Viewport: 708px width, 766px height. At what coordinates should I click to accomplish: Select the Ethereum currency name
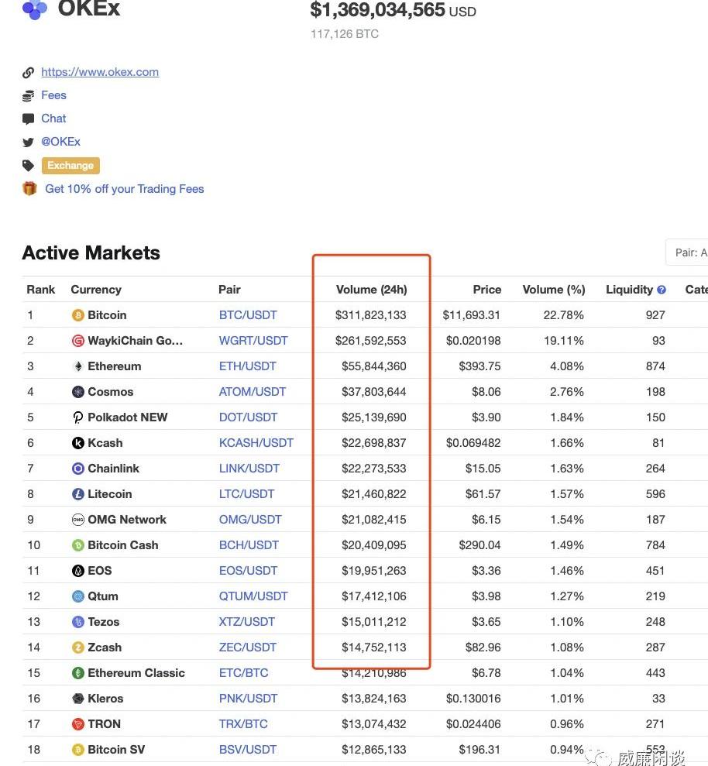[x=115, y=366]
